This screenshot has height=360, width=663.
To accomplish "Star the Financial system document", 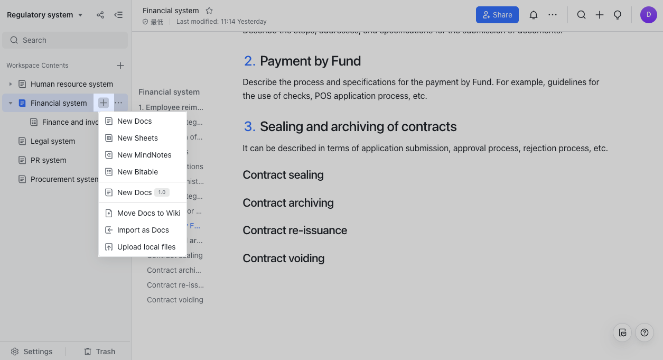I will pyautogui.click(x=209, y=11).
